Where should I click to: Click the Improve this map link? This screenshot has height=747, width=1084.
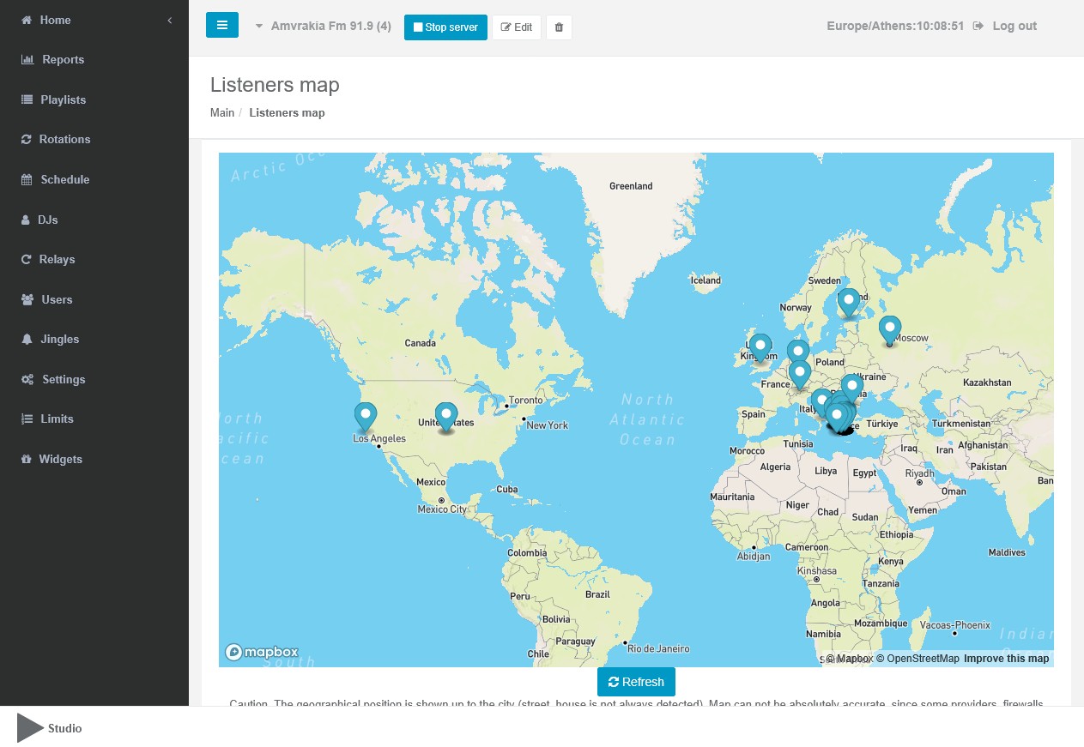tap(1006, 659)
